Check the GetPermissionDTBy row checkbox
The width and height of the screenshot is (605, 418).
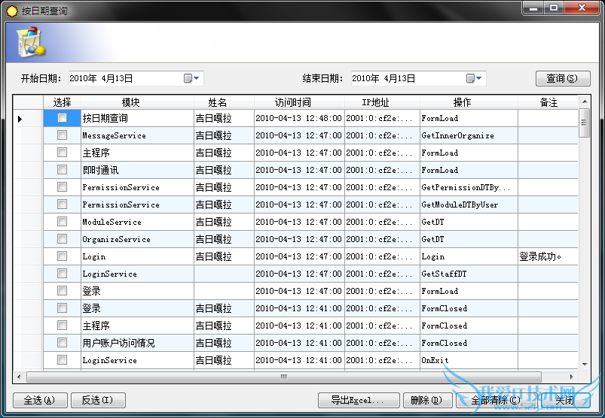62,187
